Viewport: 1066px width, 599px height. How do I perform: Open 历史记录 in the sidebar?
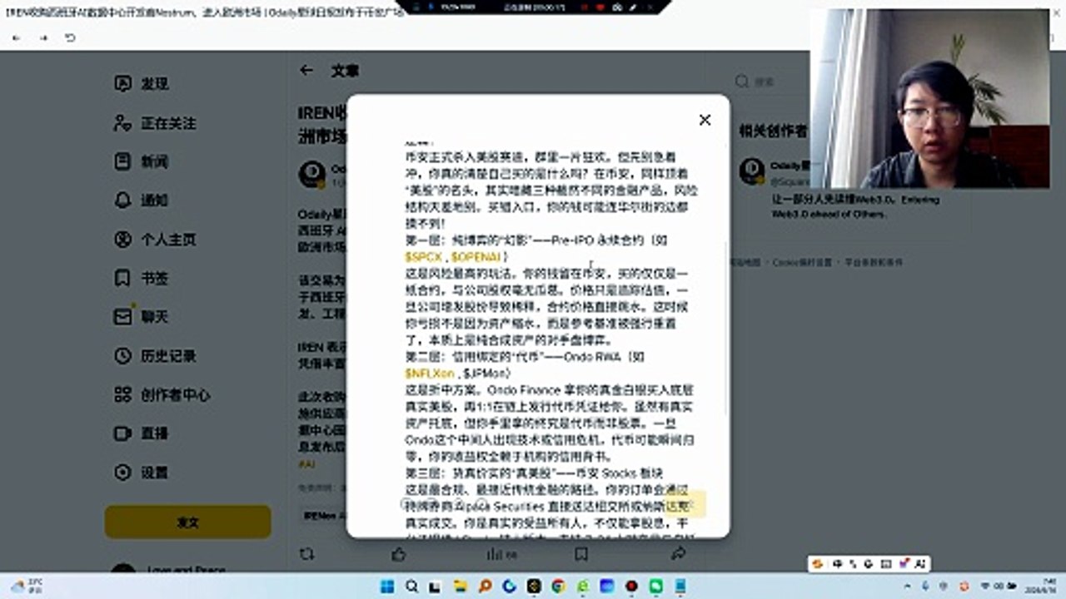[155, 355]
